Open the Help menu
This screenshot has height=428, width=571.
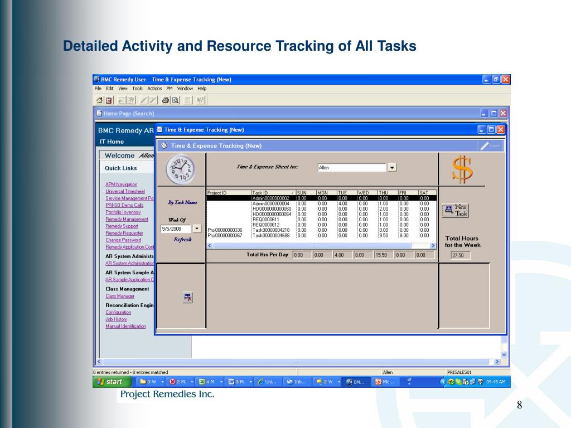(x=202, y=89)
